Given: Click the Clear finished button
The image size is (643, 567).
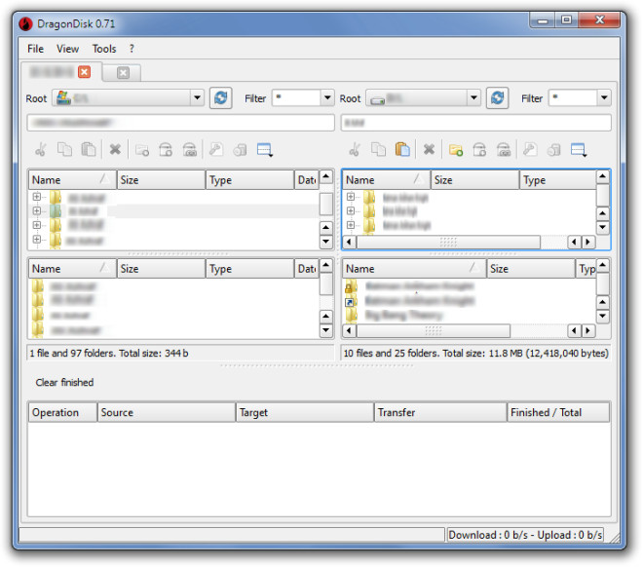Looking at the screenshot, I should [64, 383].
